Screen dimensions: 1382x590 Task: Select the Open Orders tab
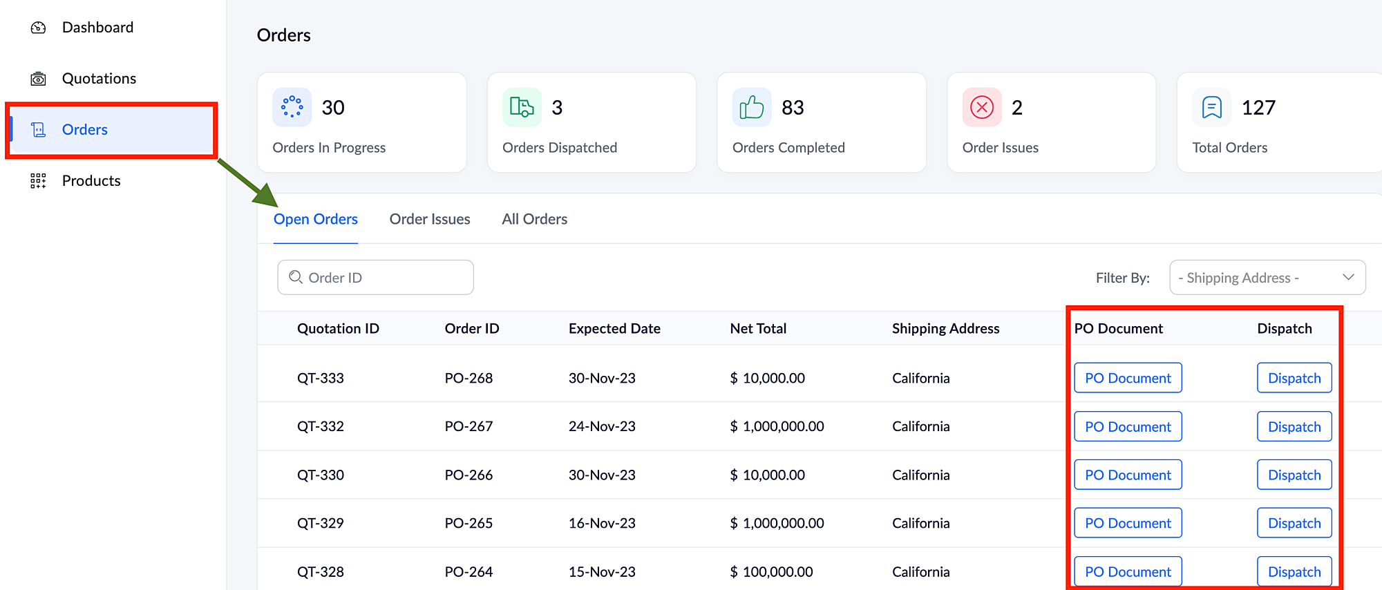coord(316,219)
